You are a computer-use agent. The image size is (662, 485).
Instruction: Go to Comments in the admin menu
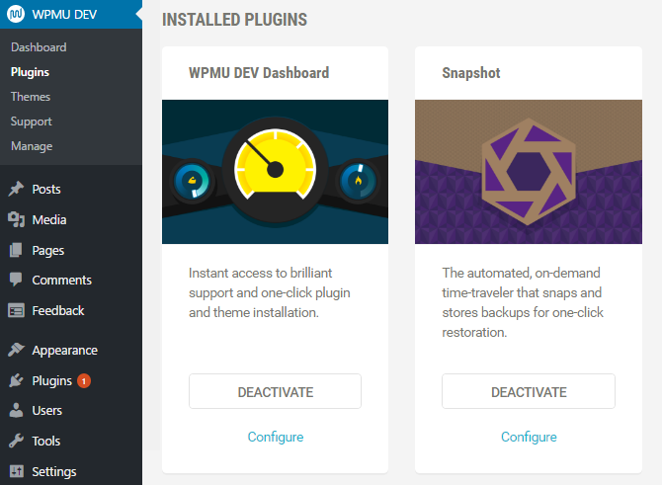[x=61, y=281]
